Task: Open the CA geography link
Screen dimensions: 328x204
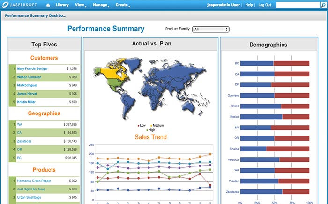Action: coord(19,133)
